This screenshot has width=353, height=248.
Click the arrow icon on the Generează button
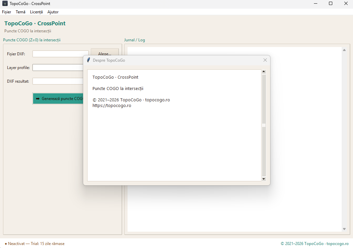[38, 99]
